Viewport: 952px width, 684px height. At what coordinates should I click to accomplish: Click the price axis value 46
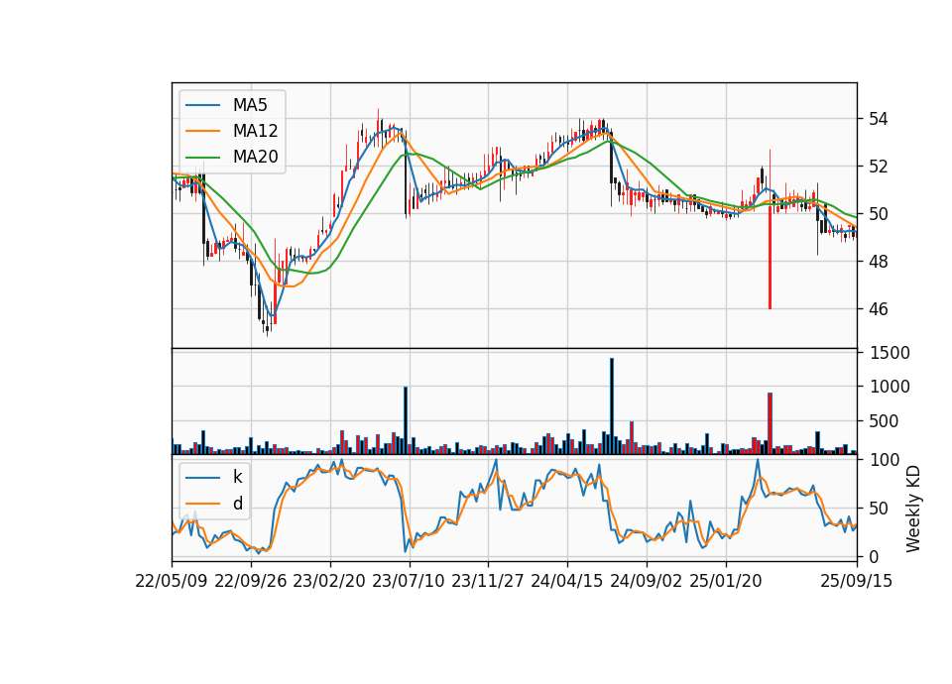point(878,309)
